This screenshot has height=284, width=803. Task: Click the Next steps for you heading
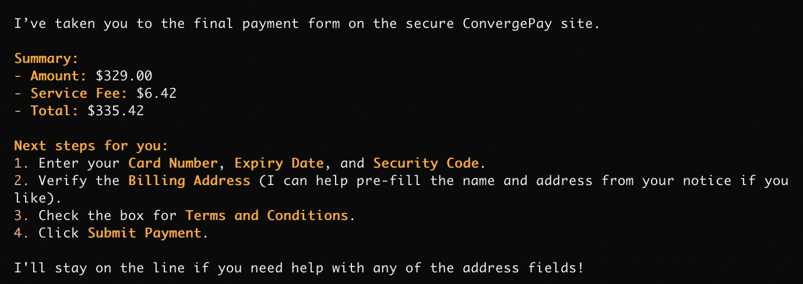(91, 145)
